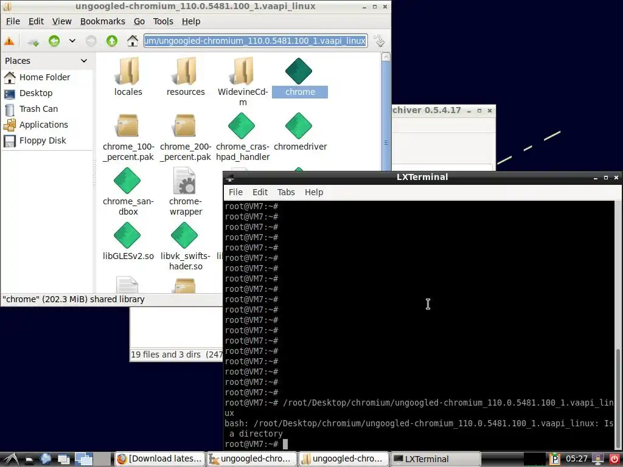Go up to parent folder

click(x=112, y=41)
